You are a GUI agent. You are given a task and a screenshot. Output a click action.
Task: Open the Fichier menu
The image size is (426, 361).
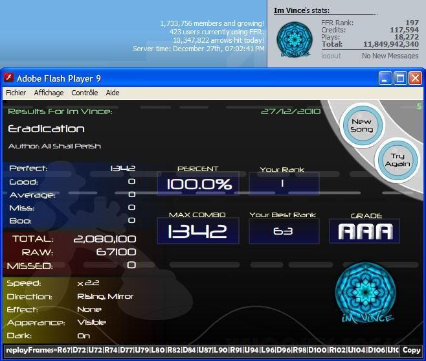16,93
